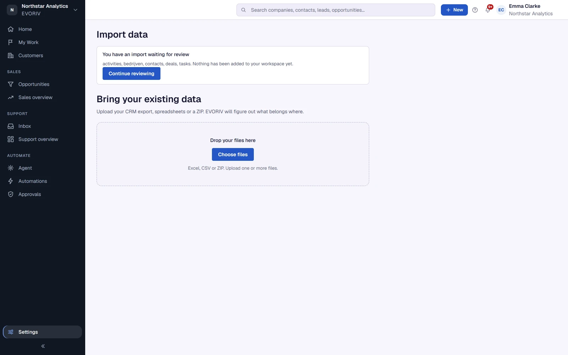
Task: Click the My Work flag icon
Action: click(11, 42)
